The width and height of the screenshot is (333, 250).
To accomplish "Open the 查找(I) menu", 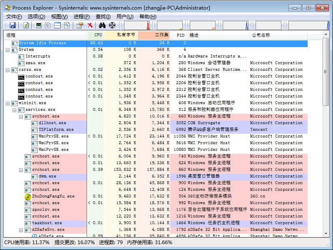I will 103,17.
